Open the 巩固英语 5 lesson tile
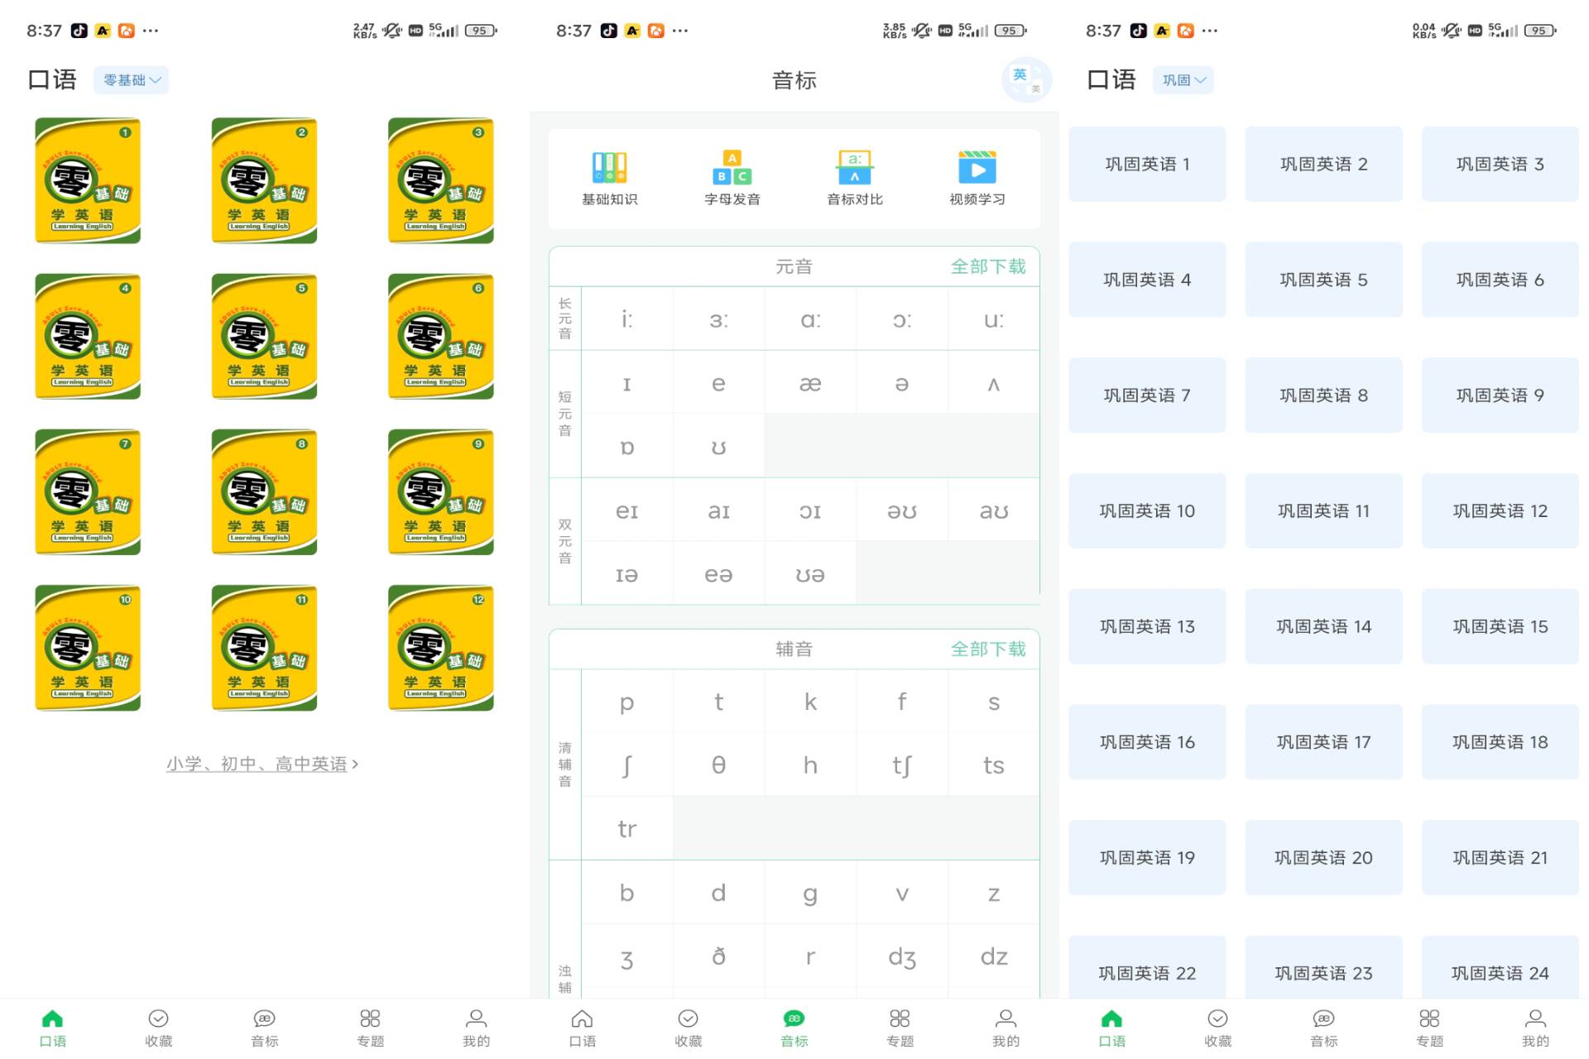The height and width of the screenshot is (1059, 1589). pyautogui.click(x=1323, y=280)
